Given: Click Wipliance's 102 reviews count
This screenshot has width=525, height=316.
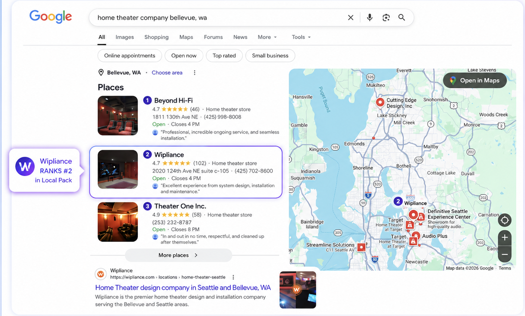Looking at the screenshot, I should coord(200,163).
